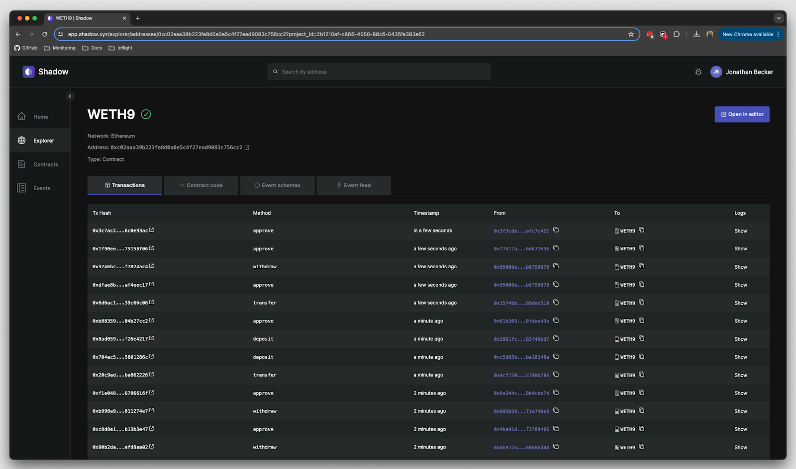Open the Home sidebar item
Screen dimensions: 796x469
(x=40, y=117)
